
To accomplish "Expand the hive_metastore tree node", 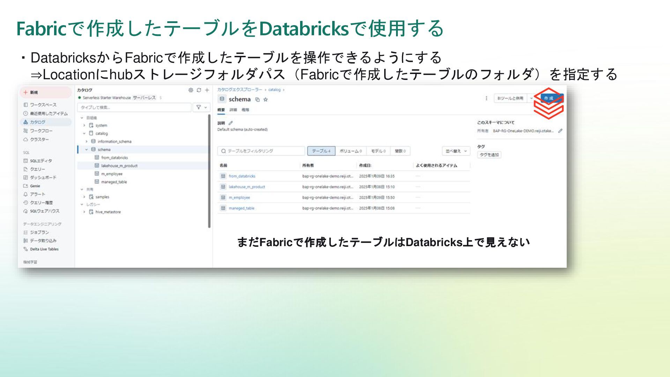I will 84,212.
